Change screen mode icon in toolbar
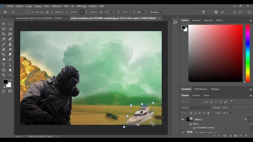This screenshot has width=253, height=142. click(10, 91)
